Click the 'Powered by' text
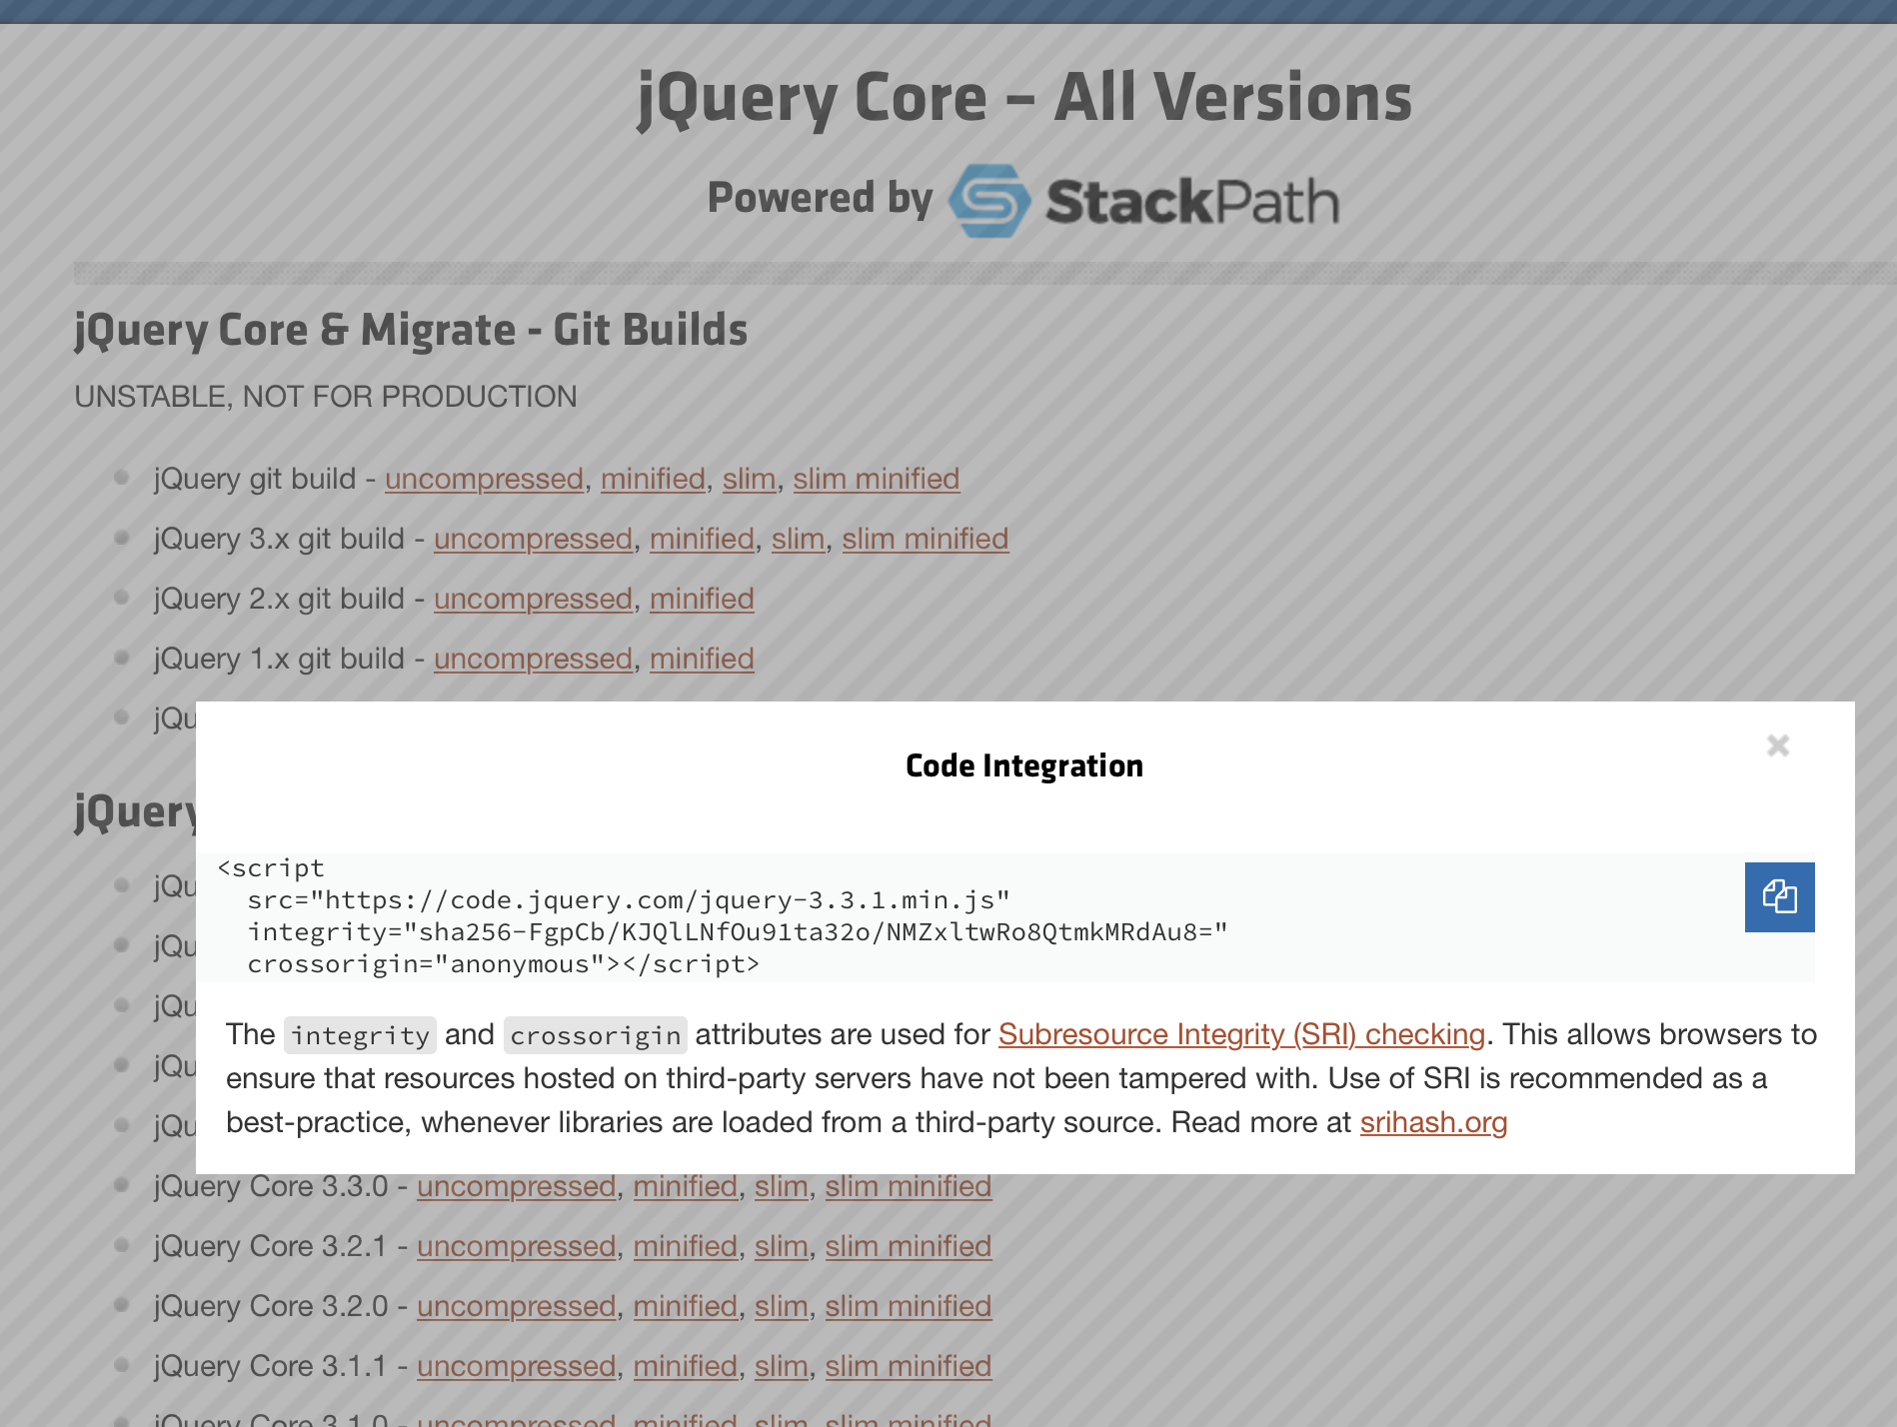Screen dimensions: 1897x1427 pyautogui.click(x=820, y=198)
